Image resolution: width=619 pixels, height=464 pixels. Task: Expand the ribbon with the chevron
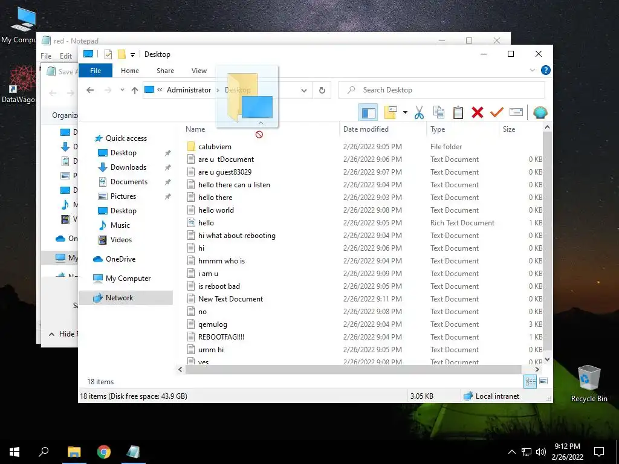pyautogui.click(x=532, y=70)
